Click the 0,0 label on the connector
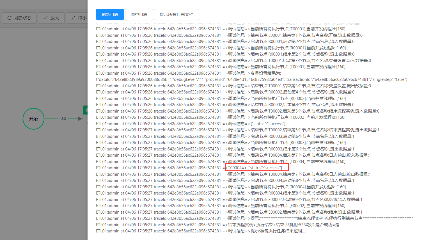 point(63,118)
